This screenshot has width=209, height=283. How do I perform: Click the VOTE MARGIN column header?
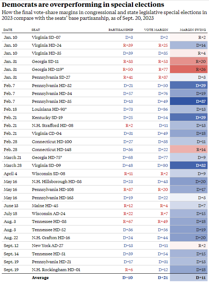[x=156, y=30]
